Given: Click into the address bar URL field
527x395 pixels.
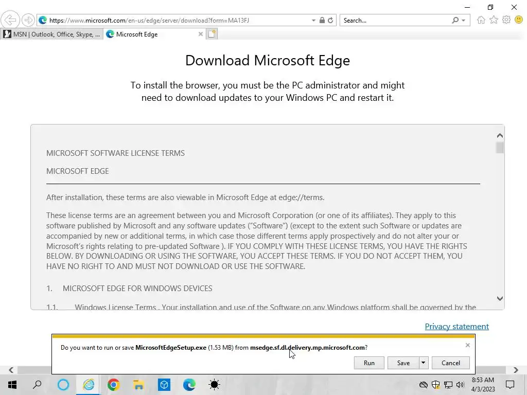Looking at the screenshot, I should coord(178,21).
